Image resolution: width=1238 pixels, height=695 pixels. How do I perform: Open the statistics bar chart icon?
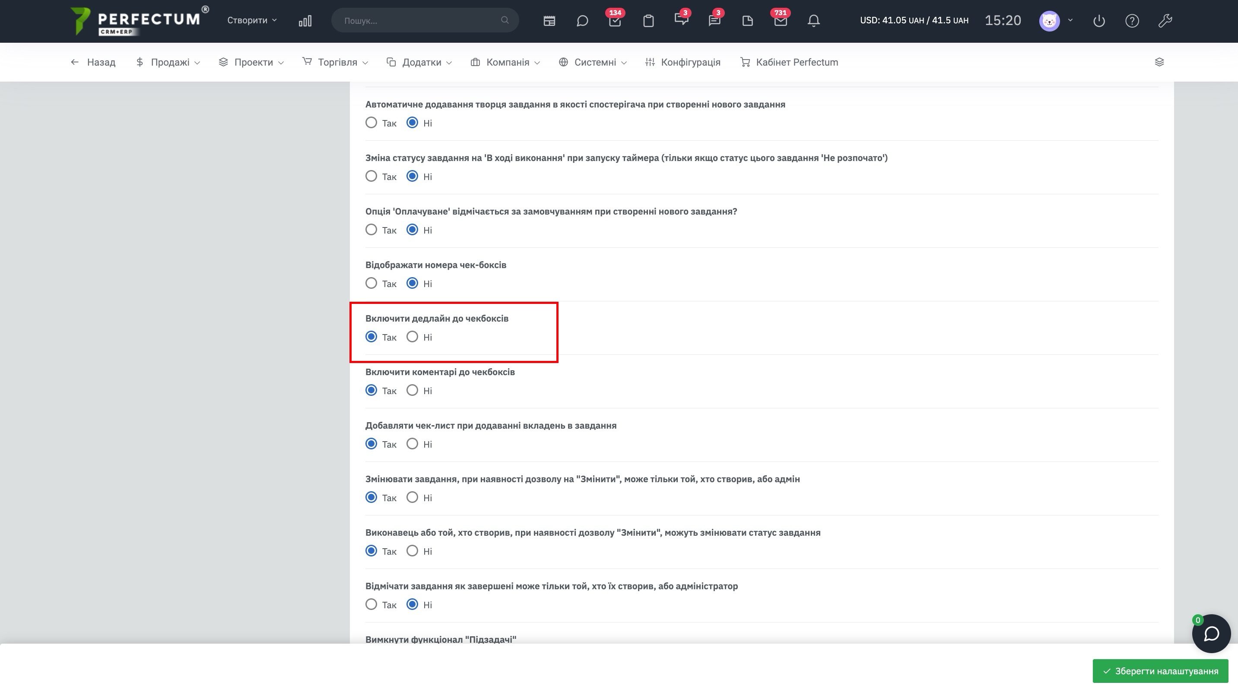pos(305,21)
